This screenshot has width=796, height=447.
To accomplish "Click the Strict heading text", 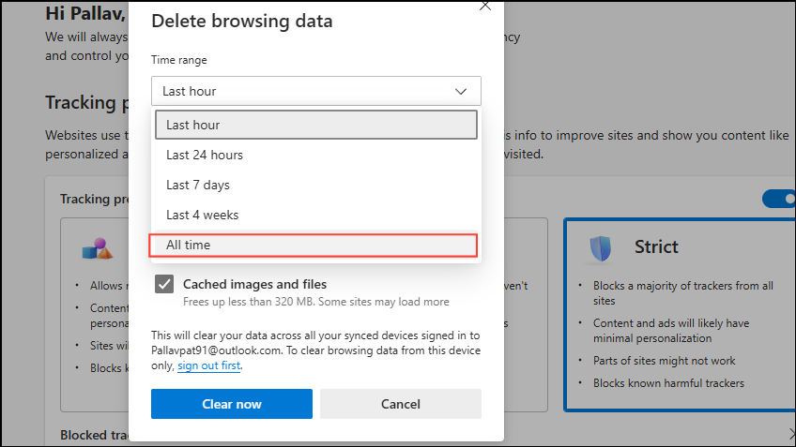I will 656,247.
